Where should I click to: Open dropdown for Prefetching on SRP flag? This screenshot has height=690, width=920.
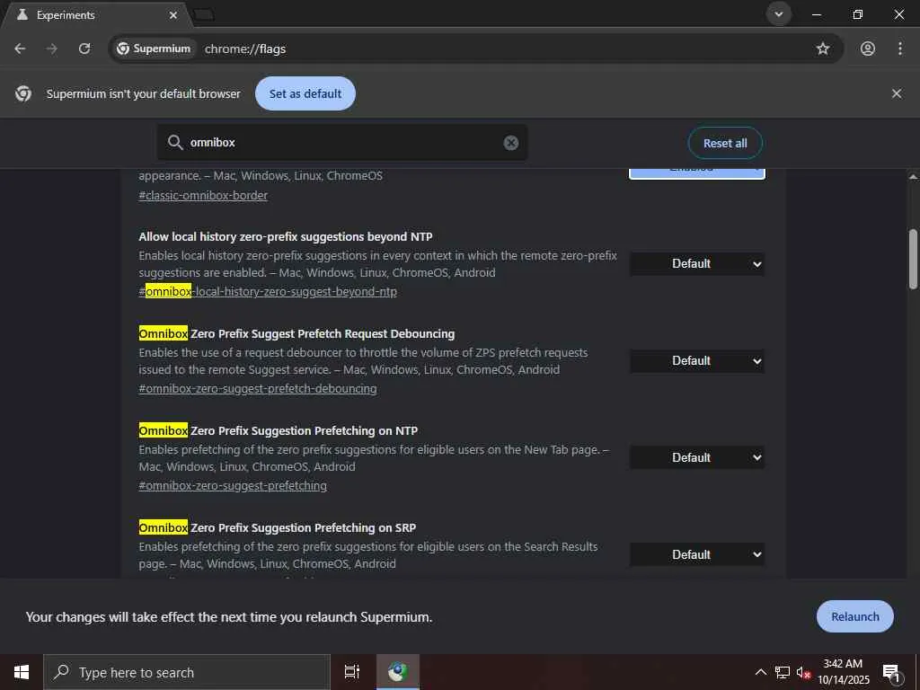(x=697, y=554)
